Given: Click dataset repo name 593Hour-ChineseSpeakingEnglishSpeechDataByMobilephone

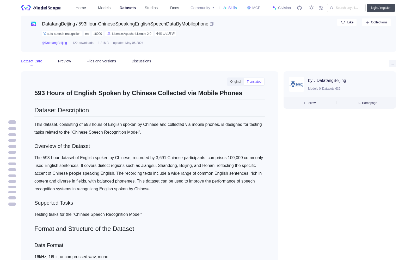Looking at the screenshot, I should (143, 24).
